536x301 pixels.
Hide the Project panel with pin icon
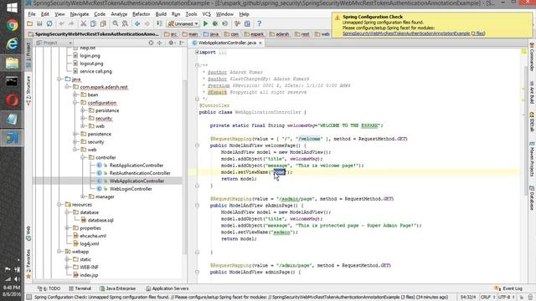[182, 43]
